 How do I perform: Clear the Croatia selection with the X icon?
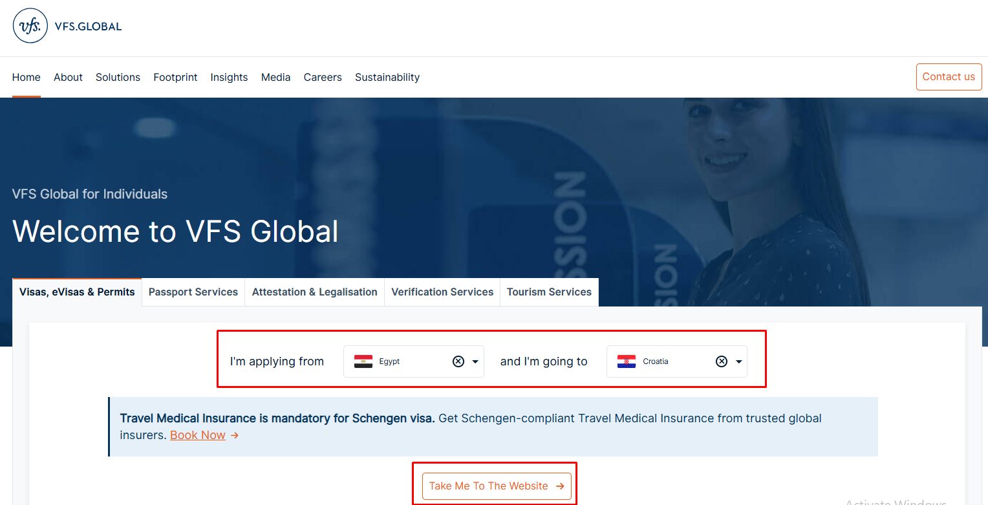pos(722,361)
